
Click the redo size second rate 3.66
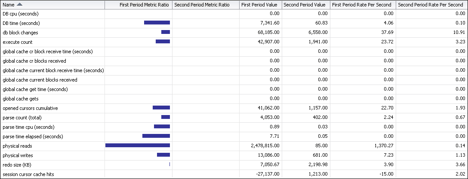[461, 165]
